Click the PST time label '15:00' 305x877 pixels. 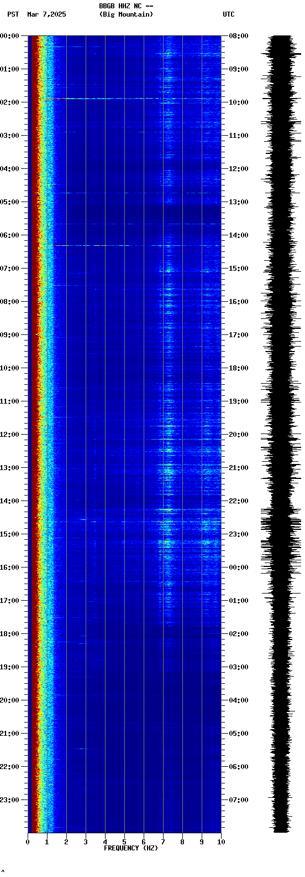point(10,534)
